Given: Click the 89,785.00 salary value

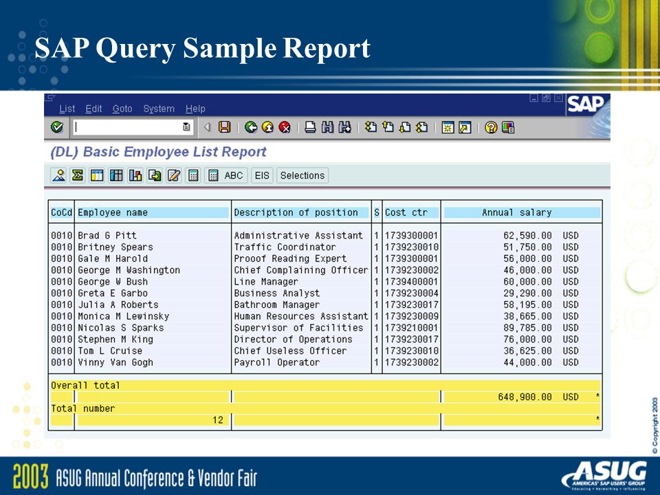Looking at the screenshot, I should [x=527, y=327].
